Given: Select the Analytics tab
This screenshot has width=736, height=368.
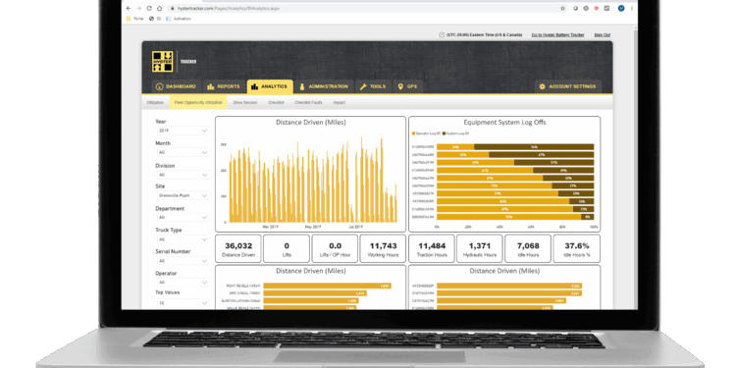Looking at the screenshot, I should 270,86.
